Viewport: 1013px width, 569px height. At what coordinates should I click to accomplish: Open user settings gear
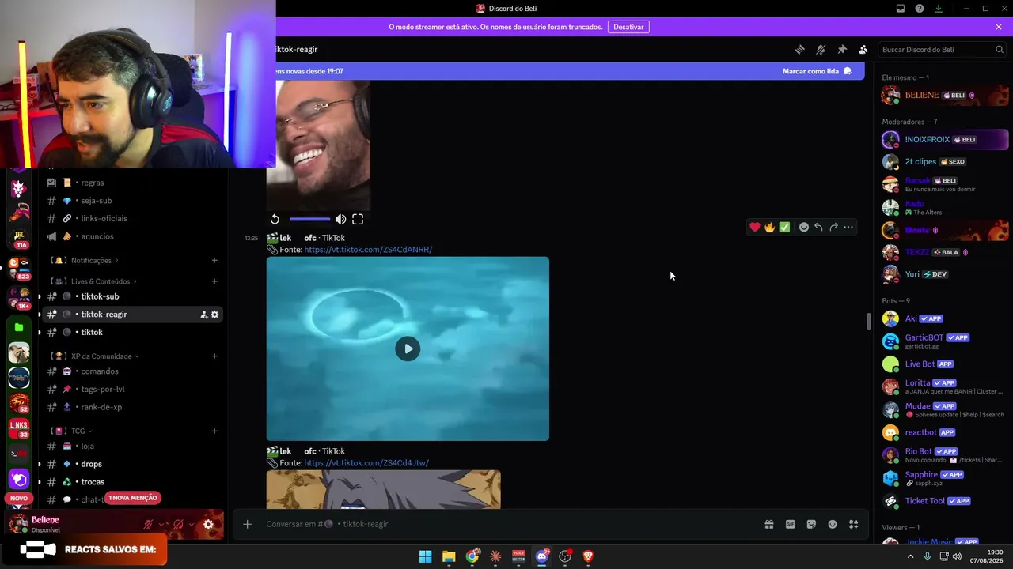click(x=208, y=524)
